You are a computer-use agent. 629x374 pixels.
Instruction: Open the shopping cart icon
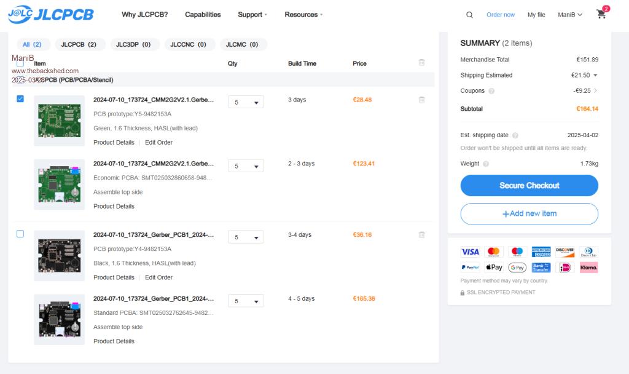click(x=601, y=15)
